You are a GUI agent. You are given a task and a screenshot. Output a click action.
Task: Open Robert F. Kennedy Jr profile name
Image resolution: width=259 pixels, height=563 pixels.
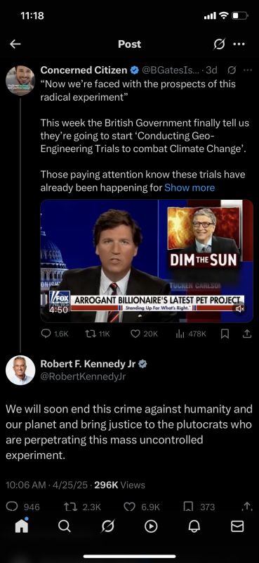click(x=88, y=364)
